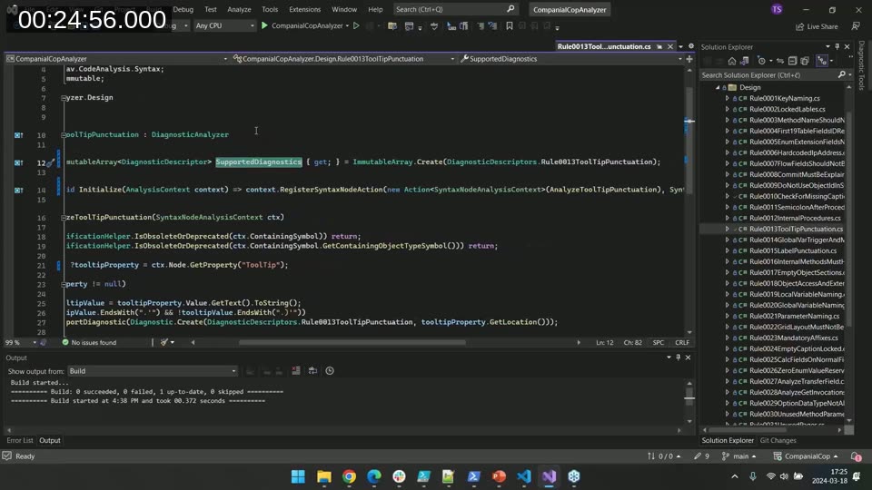
Task: Open the Analyze menu
Action: pos(239,9)
